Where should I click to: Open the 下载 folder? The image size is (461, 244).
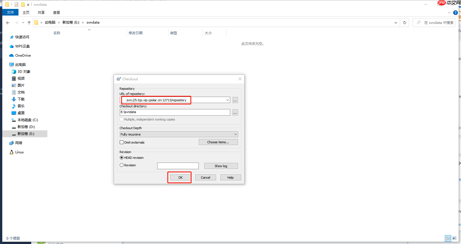tap(21, 99)
